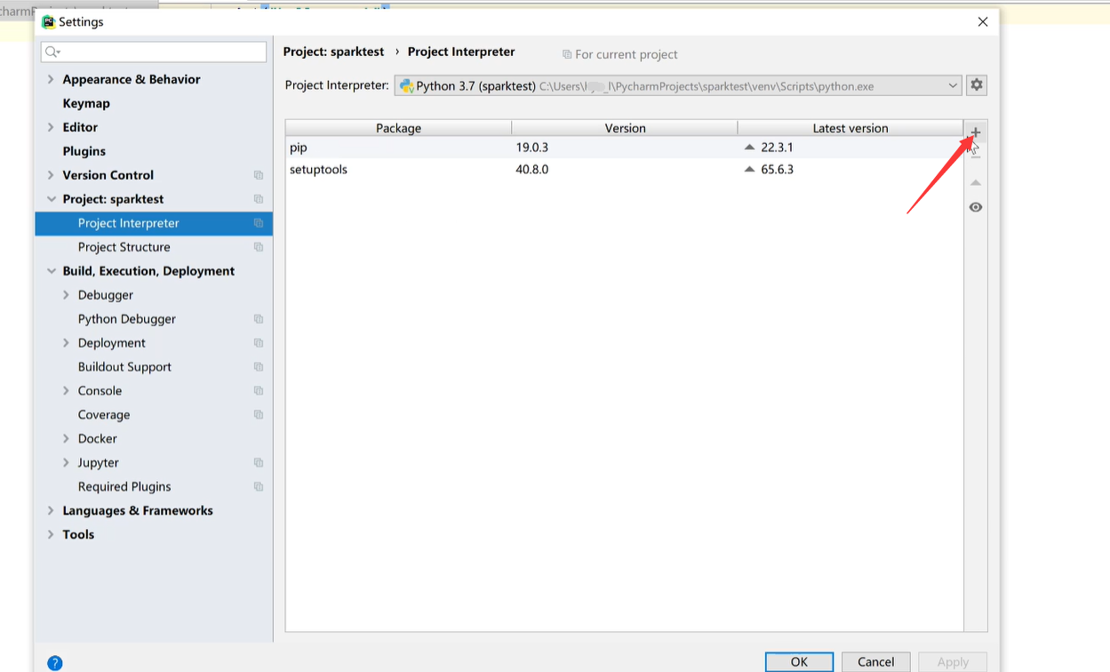The image size is (1110, 672).
Task: Click the Cancel button
Action: (875, 662)
